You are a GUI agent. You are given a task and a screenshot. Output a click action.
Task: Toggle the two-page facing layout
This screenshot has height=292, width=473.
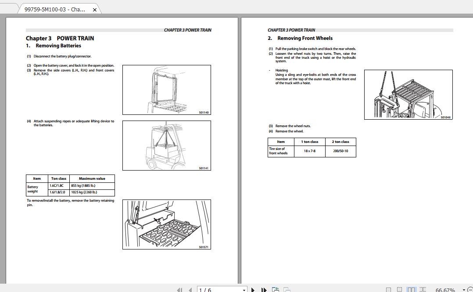(412, 289)
